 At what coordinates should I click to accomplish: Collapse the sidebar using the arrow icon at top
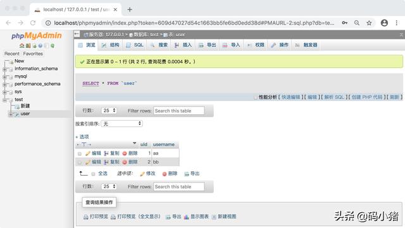(77, 33)
